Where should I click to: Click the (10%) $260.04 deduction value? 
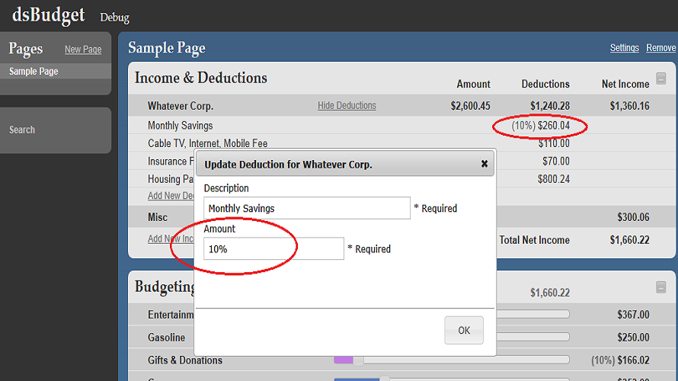pyautogui.click(x=541, y=126)
